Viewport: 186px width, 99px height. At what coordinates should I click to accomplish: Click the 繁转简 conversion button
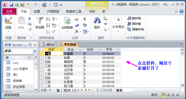point(134,18)
